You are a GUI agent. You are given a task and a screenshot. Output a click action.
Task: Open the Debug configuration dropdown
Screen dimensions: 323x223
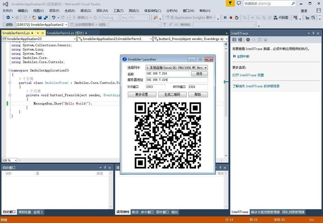110,18
